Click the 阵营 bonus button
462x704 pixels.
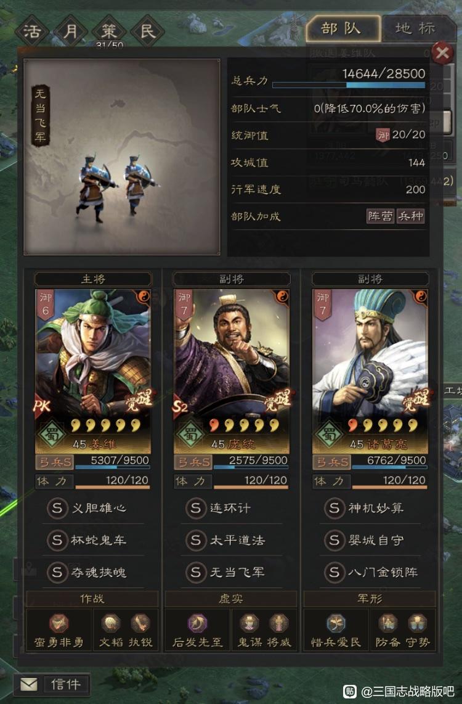coord(380,216)
